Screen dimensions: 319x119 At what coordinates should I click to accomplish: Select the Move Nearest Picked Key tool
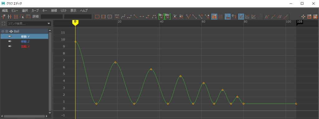tap(3, 17)
